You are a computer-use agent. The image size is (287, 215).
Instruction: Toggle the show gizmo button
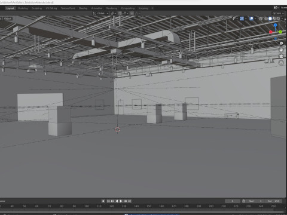click(242, 19)
